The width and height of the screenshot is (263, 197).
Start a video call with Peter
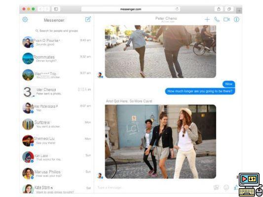(x=226, y=19)
